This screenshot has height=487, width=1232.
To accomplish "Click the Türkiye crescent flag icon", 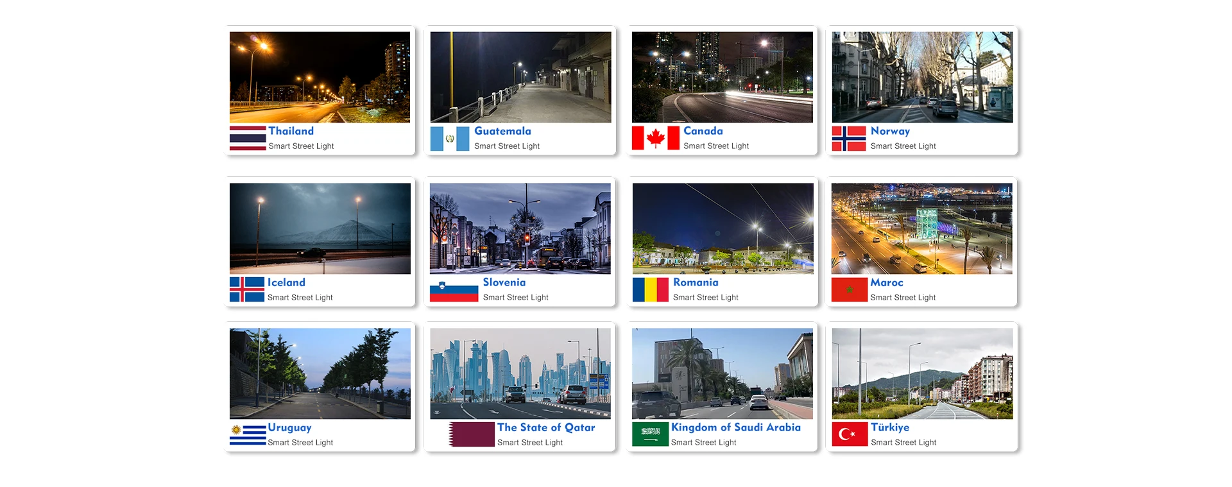I will click(850, 434).
